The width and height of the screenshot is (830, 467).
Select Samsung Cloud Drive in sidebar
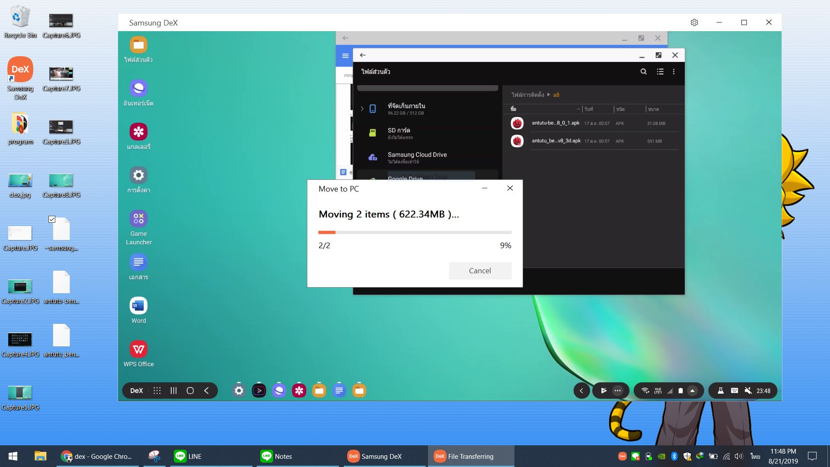tap(428, 157)
